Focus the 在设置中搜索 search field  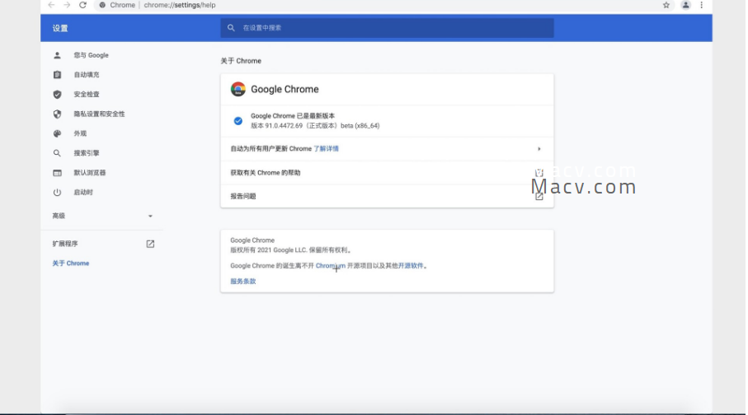click(387, 28)
